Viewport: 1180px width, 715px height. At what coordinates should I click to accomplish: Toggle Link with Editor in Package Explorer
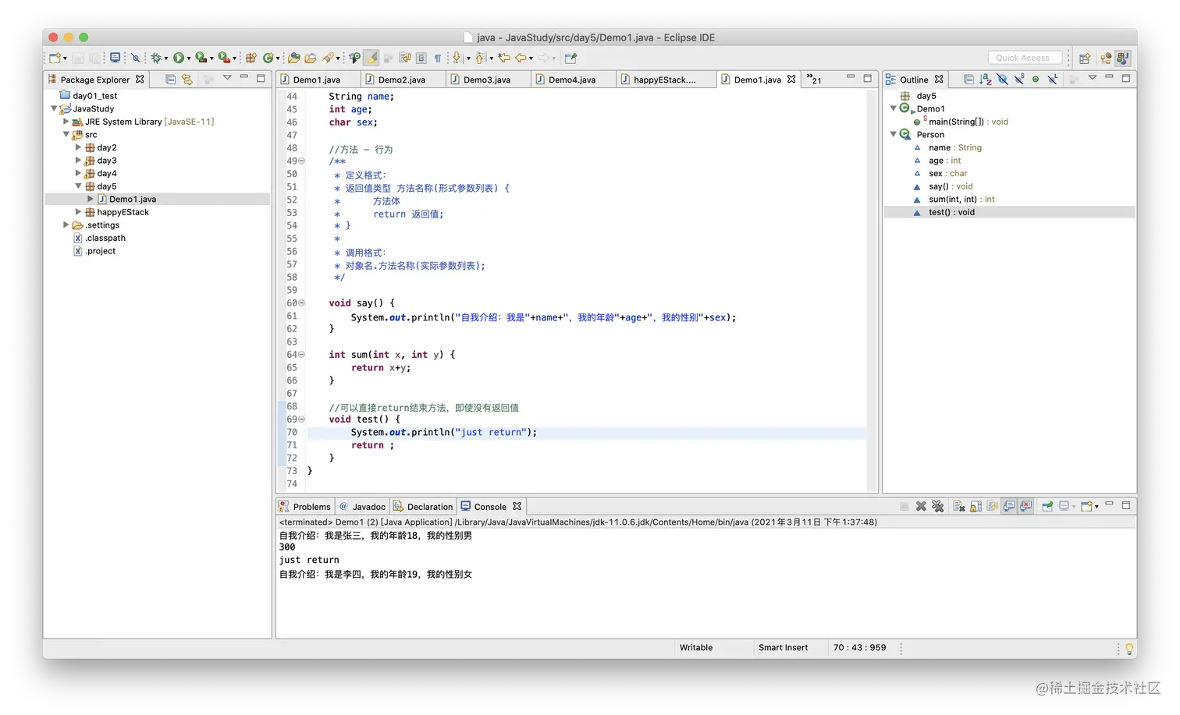tap(187, 79)
